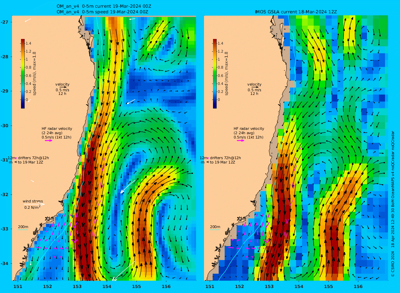
Task: Click longitude 153 under the left map
Action: pyautogui.click(x=77, y=286)
